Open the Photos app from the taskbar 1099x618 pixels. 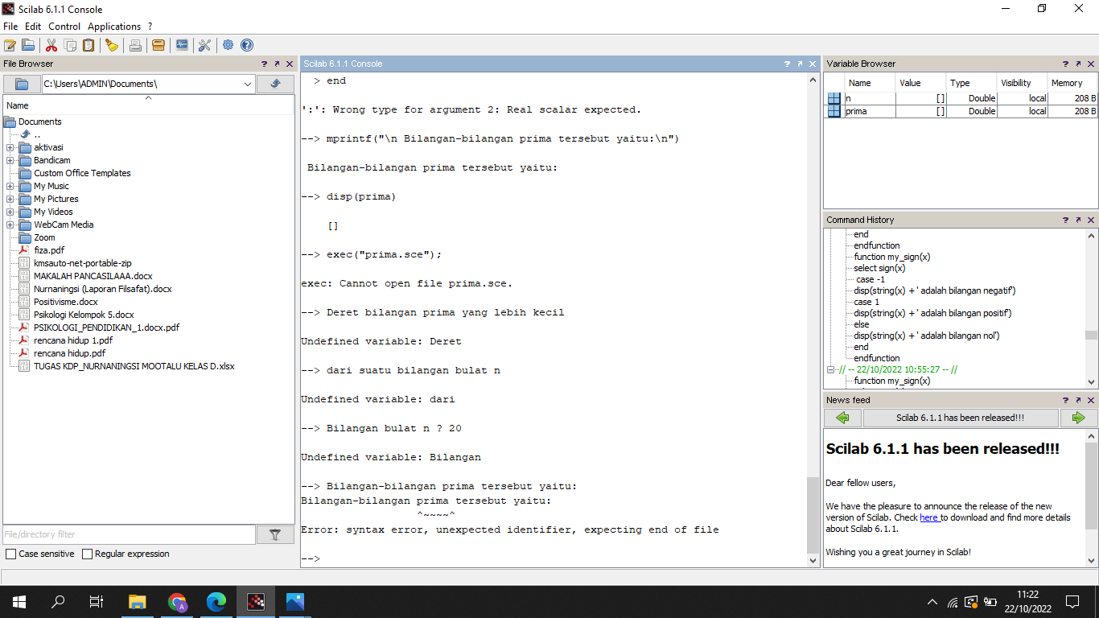coord(295,601)
